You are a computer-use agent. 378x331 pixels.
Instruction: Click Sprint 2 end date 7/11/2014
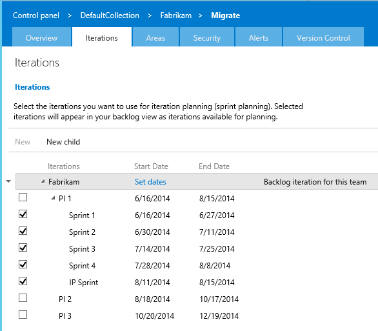point(217,232)
